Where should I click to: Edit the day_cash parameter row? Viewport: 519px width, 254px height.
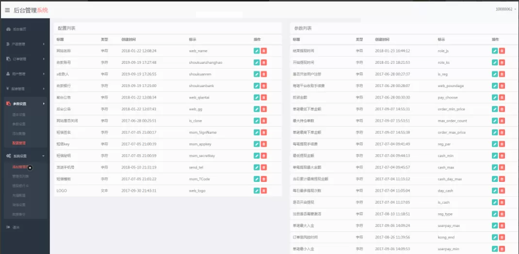[x=495, y=191]
